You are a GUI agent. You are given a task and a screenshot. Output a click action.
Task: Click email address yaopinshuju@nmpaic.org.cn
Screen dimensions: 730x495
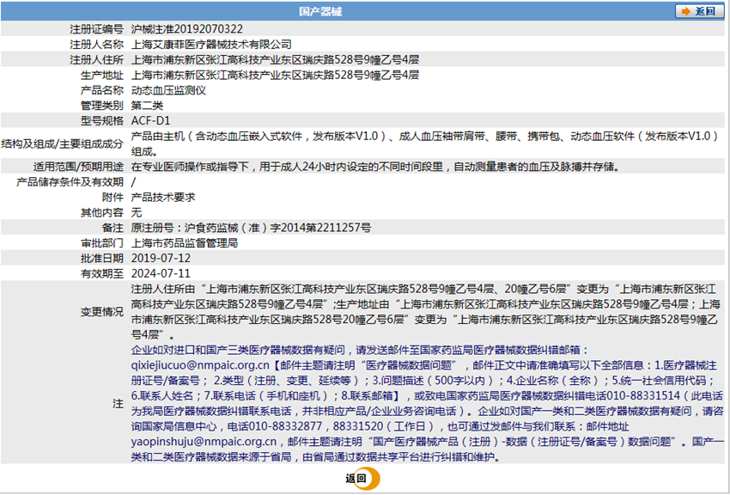tap(204, 442)
